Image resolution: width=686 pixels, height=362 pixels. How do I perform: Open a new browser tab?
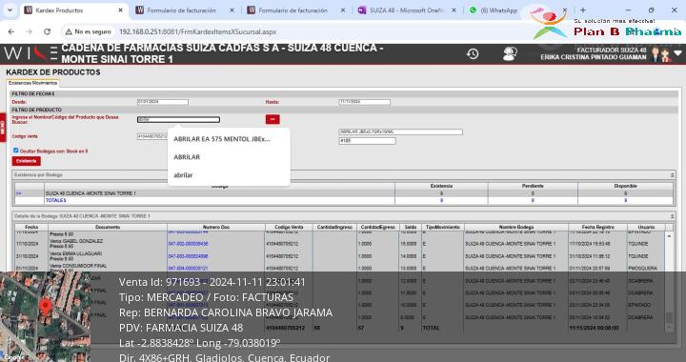(583, 10)
